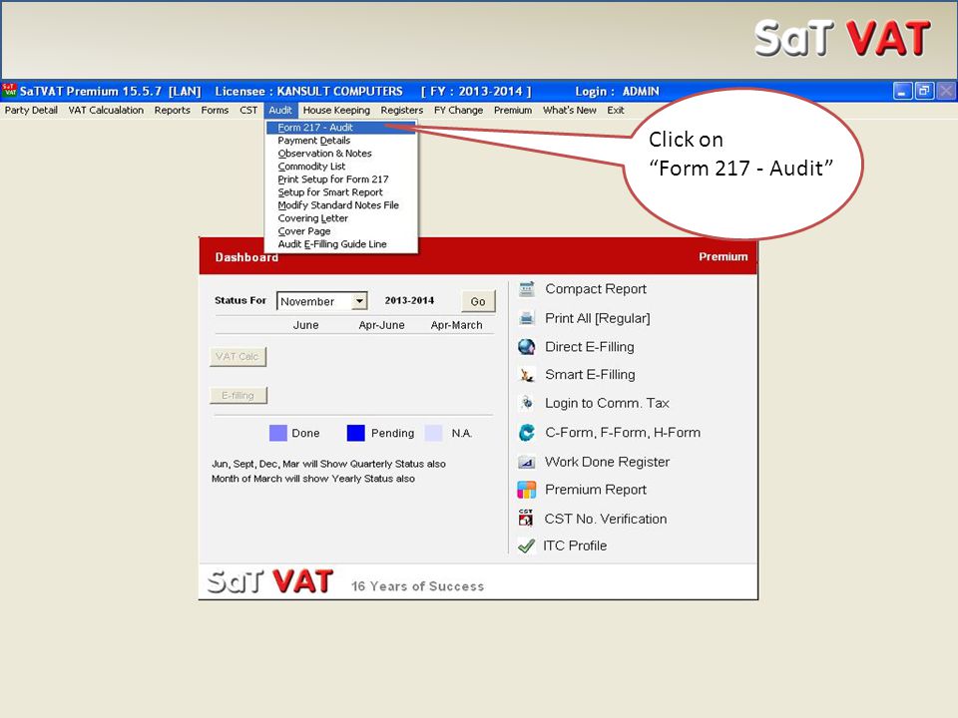Screen dimensions: 958x718
Task: Expand the Status For month dropdown
Action: [360, 301]
